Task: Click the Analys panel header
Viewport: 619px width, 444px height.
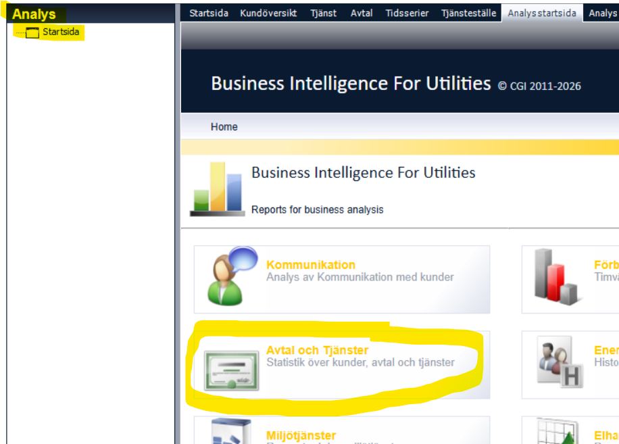Action: 34,14
